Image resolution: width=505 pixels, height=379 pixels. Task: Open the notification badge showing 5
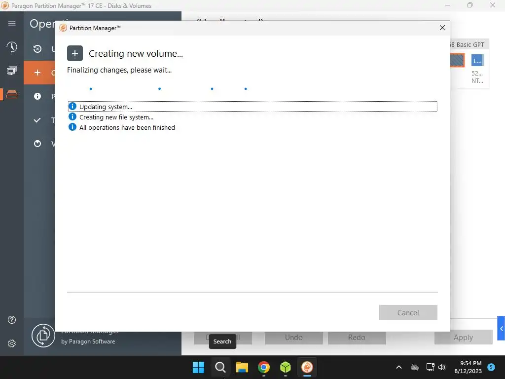coord(491,367)
